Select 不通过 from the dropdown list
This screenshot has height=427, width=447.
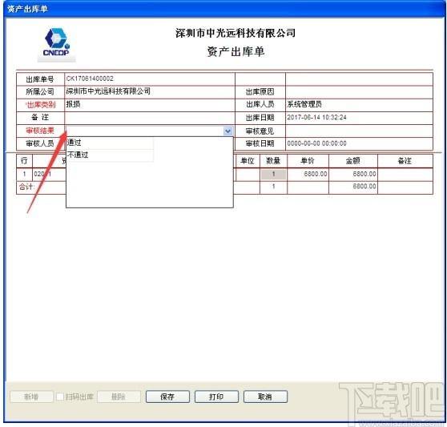[110, 155]
